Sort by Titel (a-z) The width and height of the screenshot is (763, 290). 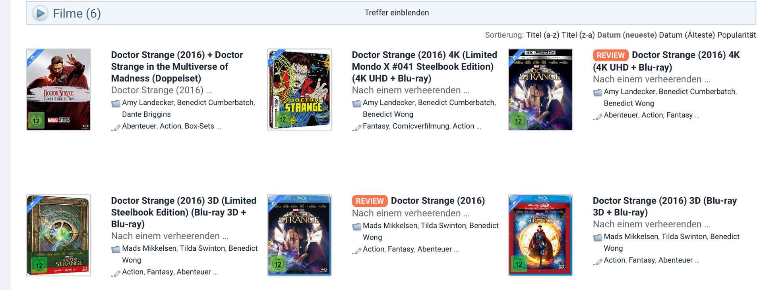542,35
